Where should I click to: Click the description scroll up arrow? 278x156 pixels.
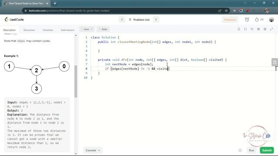click(x=76, y=36)
